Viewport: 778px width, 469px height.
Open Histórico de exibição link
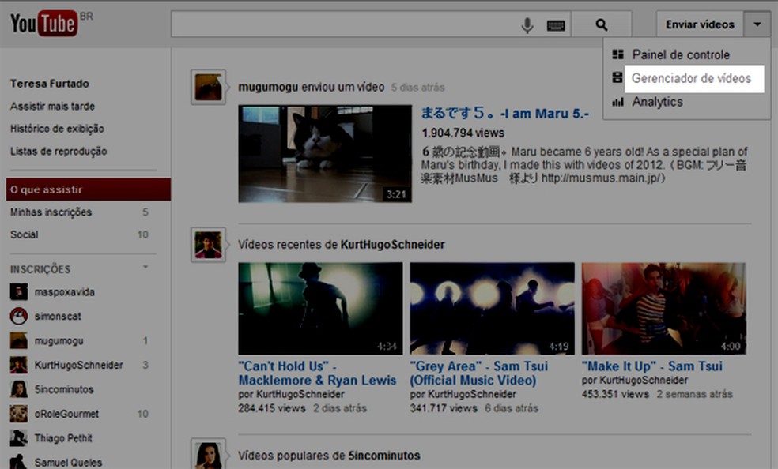[57, 129]
